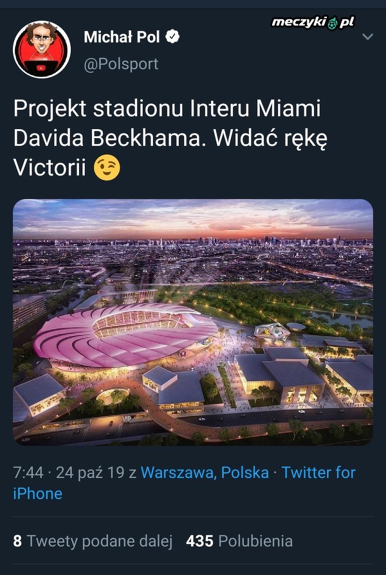Open Michał Pol's profile avatar

click(42, 49)
